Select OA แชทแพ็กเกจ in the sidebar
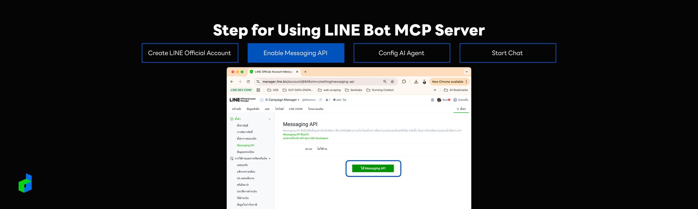The height and width of the screenshot is (209, 698). tap(246, 178)
